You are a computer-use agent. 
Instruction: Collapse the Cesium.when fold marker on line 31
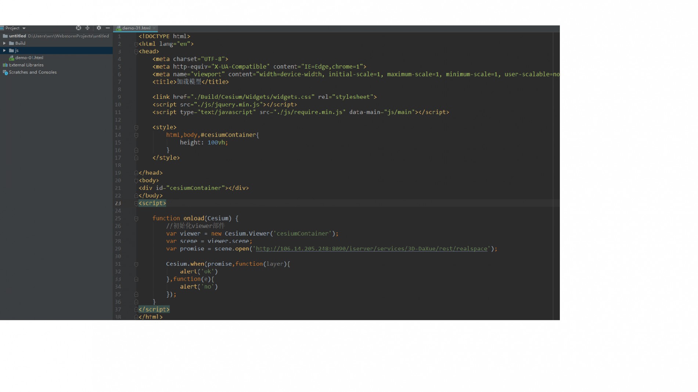point(136,264)
